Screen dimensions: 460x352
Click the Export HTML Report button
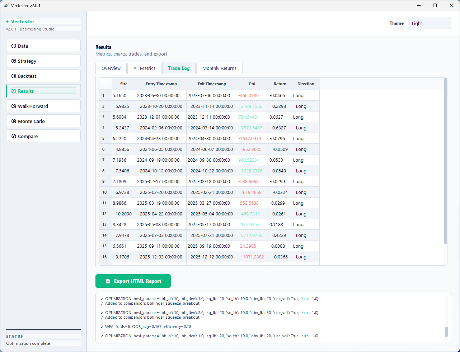click(133, 281)
